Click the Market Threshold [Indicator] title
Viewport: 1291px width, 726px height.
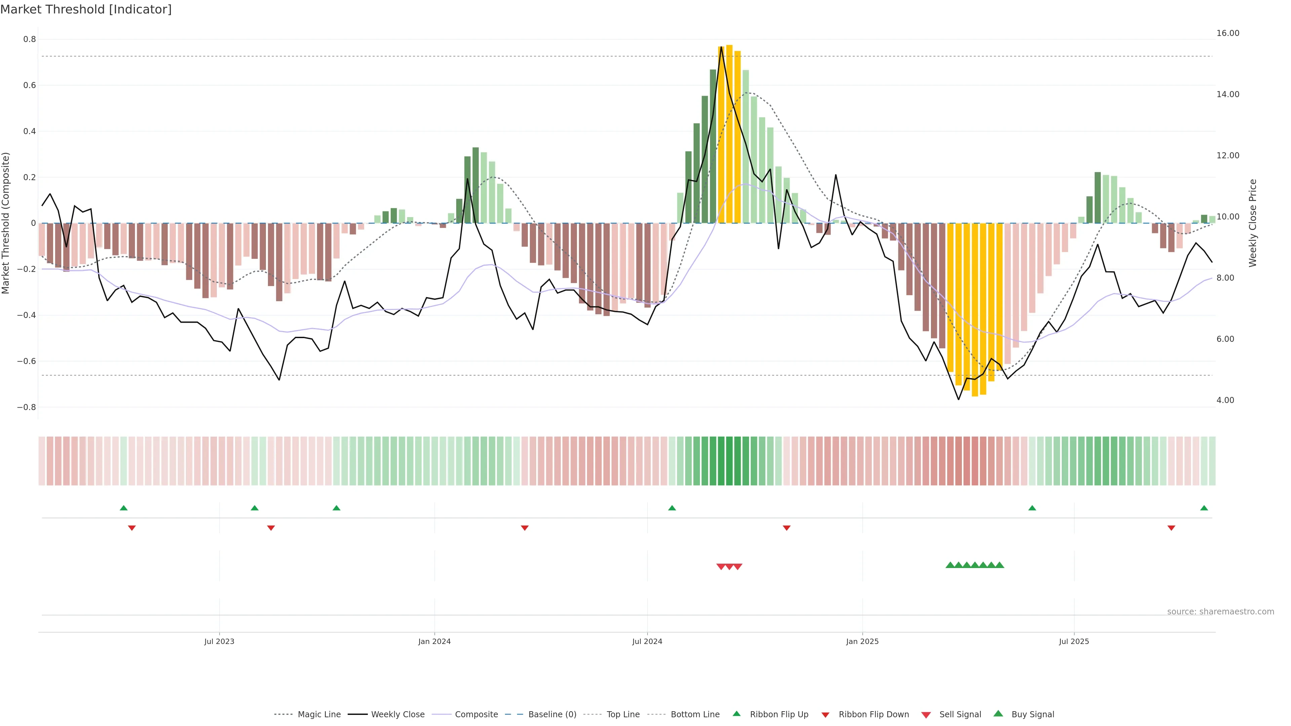point(86,9)
